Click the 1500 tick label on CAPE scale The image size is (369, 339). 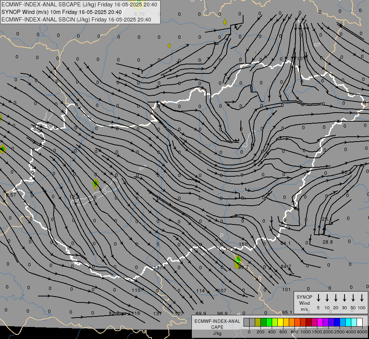317,332
